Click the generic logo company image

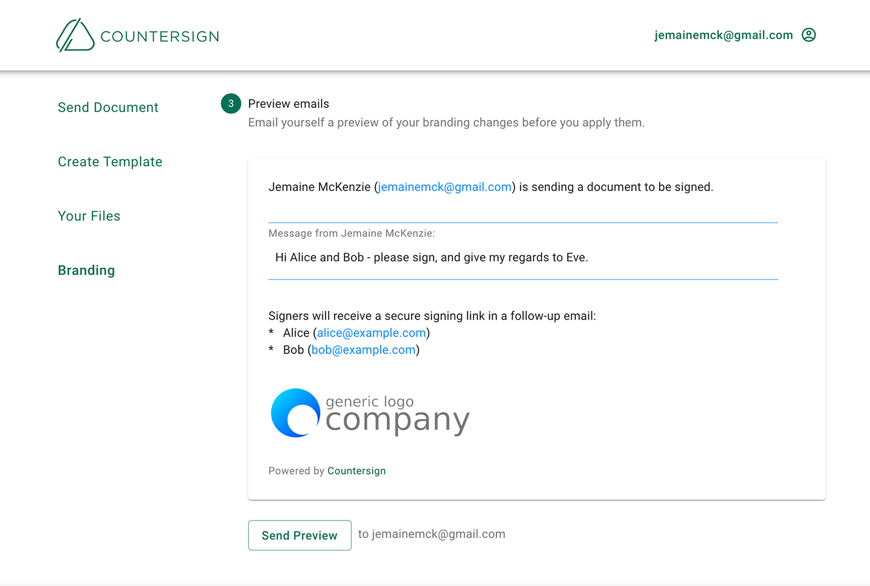click(370, 413)
